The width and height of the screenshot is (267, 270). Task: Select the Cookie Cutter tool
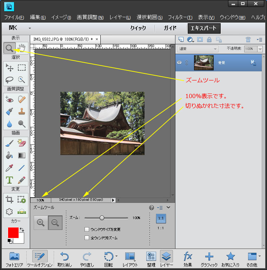(x=9, y=211)
